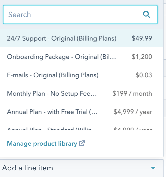Screen dimensions: 166x177
Task: Click the teal caret arrow on the line item dropdown
Action: click(x=153, y=168)
